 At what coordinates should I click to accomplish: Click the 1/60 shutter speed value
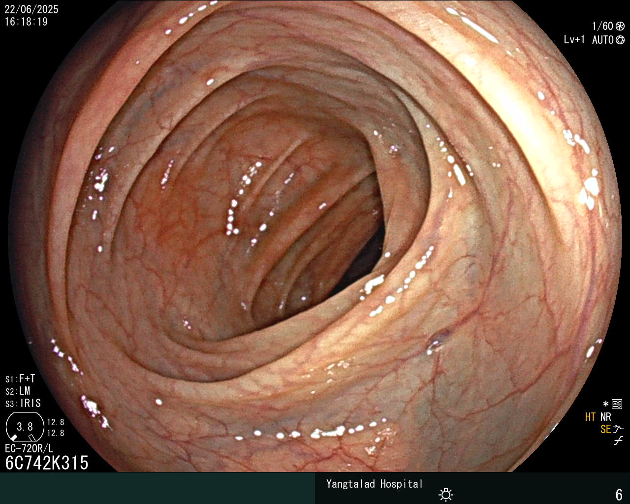click(x=602, y=27)
